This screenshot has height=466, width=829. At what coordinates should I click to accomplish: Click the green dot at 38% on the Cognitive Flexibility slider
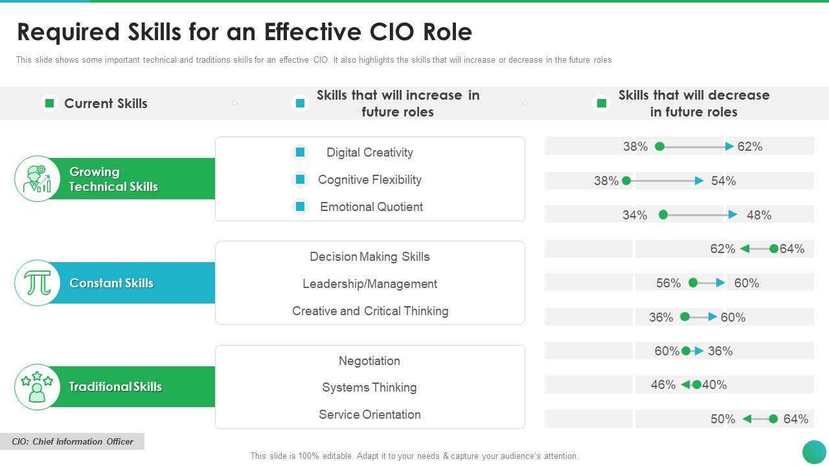[x=626, y=181]
